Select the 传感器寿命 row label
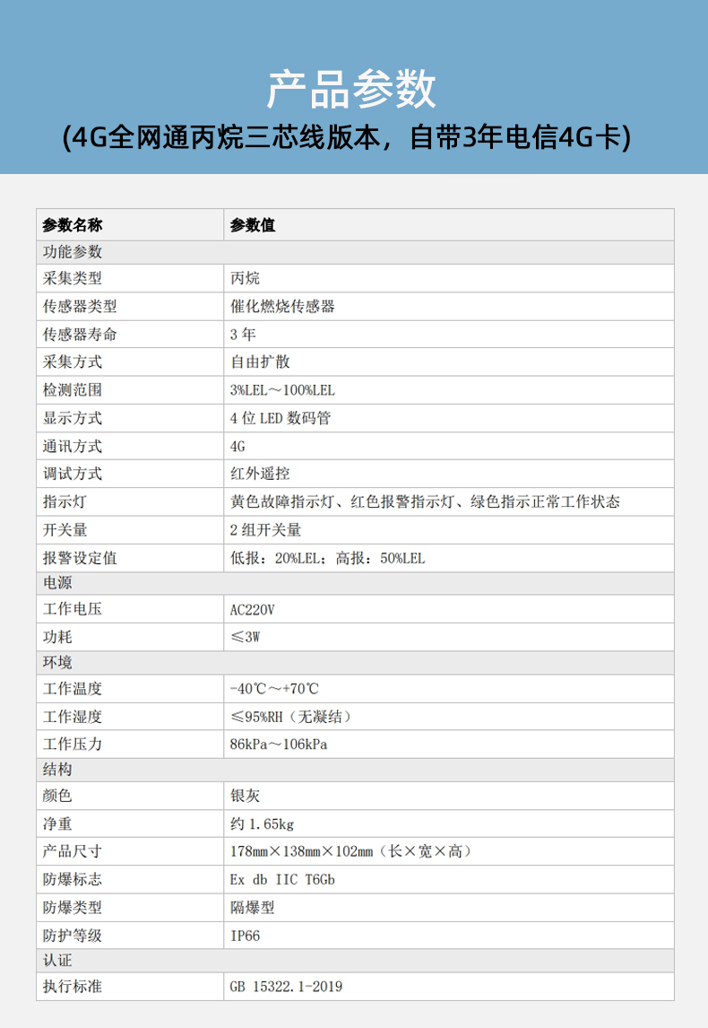Image resolution: width=708 pixels, height=1028 pixels. (x=80, y=335)
